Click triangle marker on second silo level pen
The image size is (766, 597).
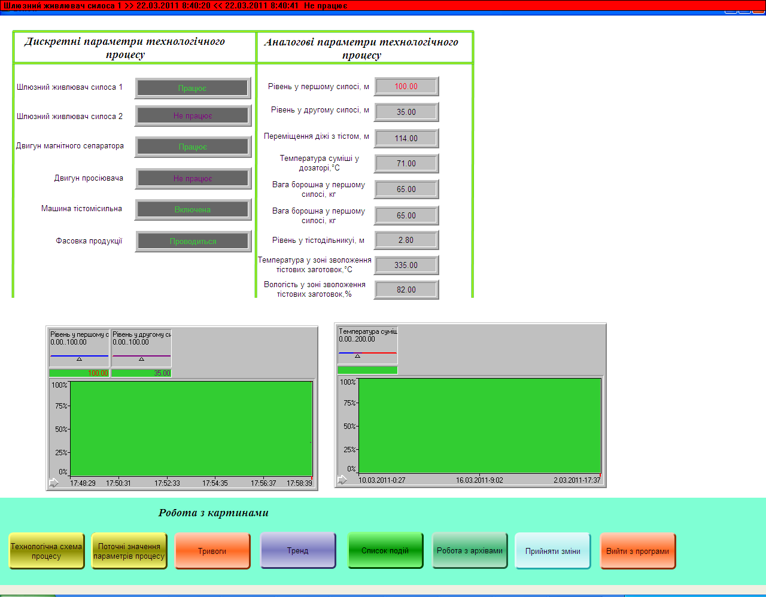tap(141, 359)
